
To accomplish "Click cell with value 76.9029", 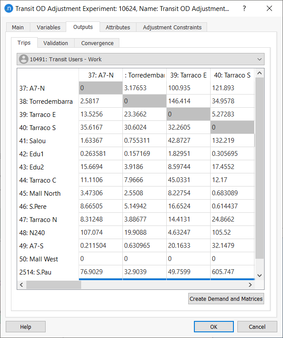I will pos(100,272).
